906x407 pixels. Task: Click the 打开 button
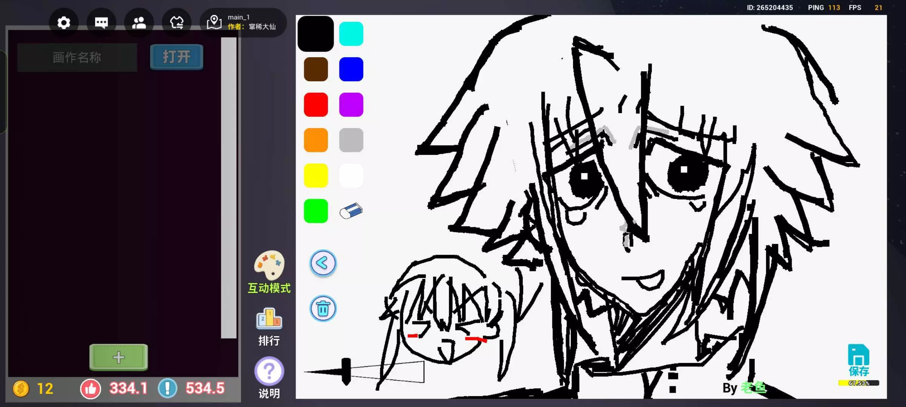(176, 57)
